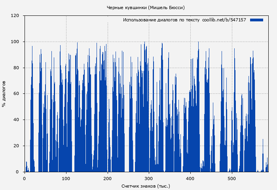
Task: Click the 400 tick label on the X-axis
Action: pyautogui.click(x=191, y=179)
